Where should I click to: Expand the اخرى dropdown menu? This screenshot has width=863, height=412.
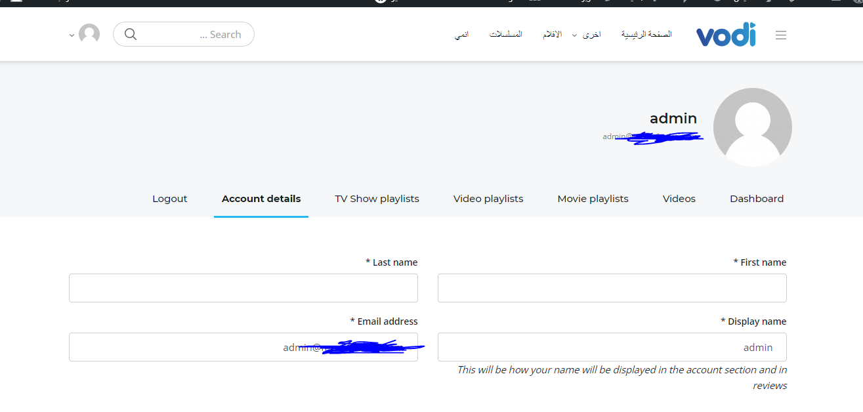pos(587,35)
